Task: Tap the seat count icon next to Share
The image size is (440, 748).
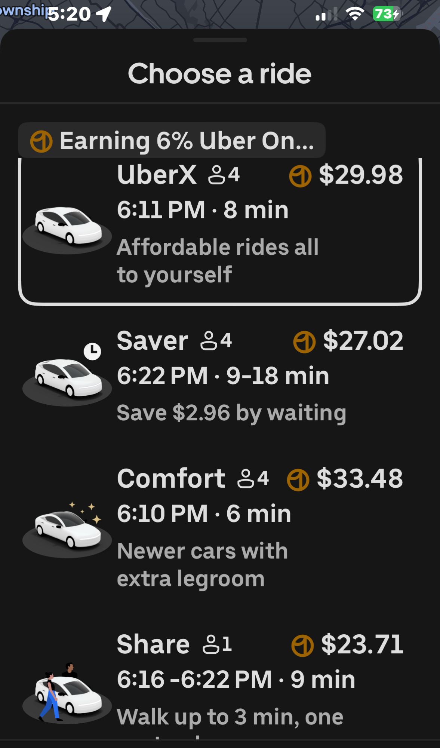Action: (217, 644)
